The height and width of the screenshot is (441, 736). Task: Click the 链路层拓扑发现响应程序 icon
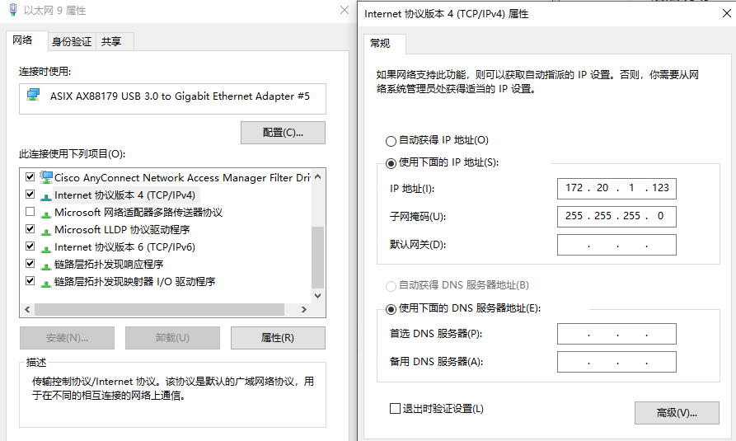pos(46,265)
